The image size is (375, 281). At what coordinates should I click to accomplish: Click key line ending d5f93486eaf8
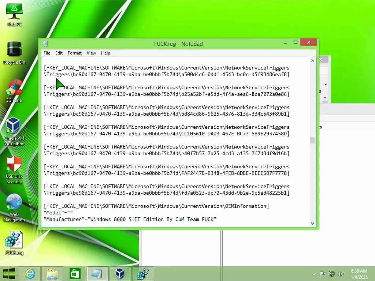point(167,71)
